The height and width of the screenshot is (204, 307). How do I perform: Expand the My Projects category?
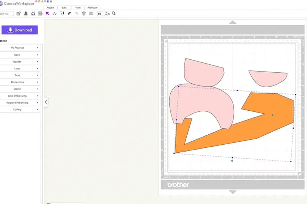[x=20, y=48]
